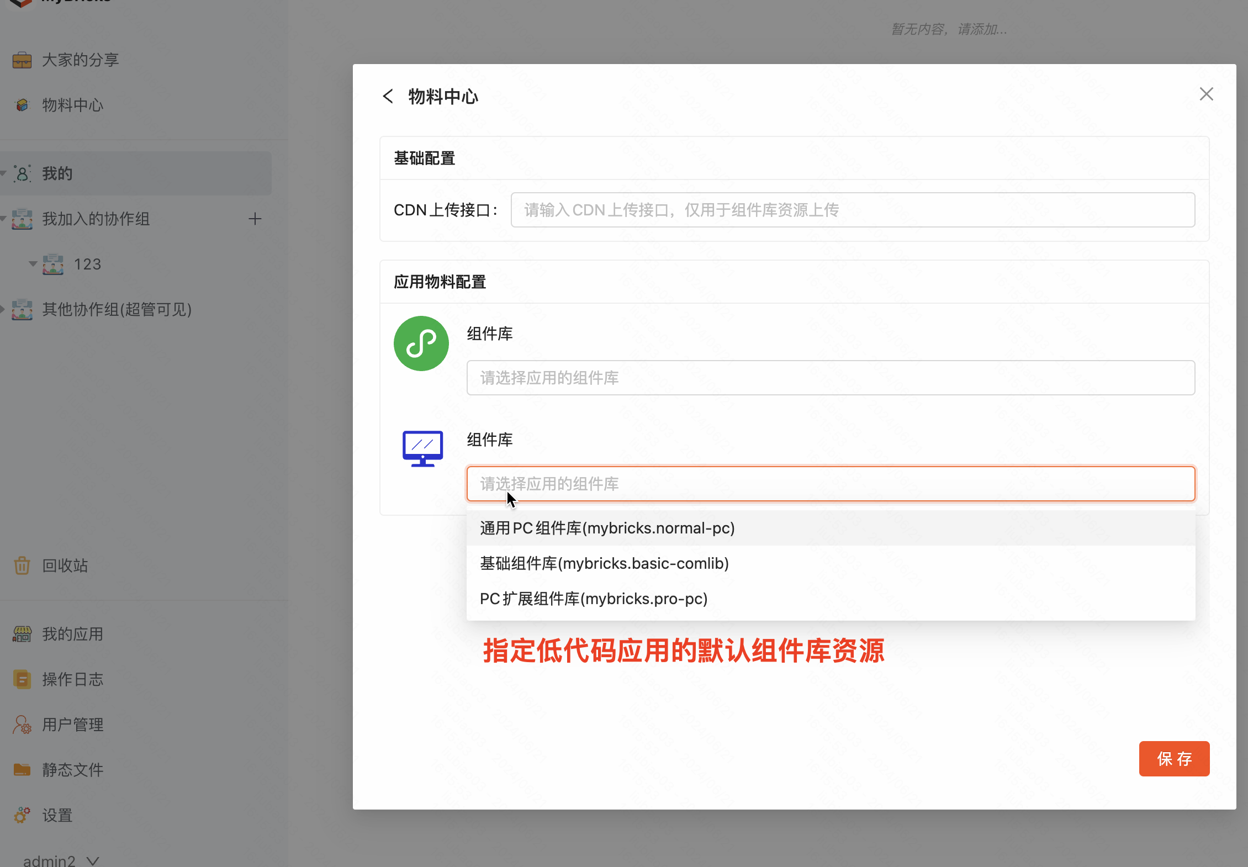Select 我加入的协作组 in the sidebar
This screenshot has width=1248, height=867.
coord(96,219)
